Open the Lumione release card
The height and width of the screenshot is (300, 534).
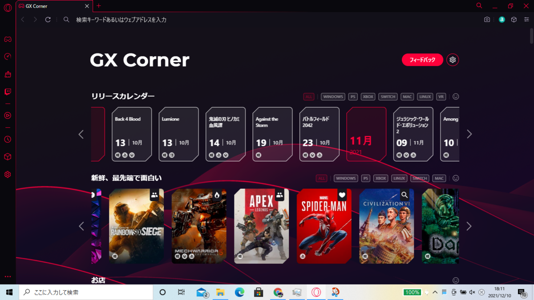point(179,134)
